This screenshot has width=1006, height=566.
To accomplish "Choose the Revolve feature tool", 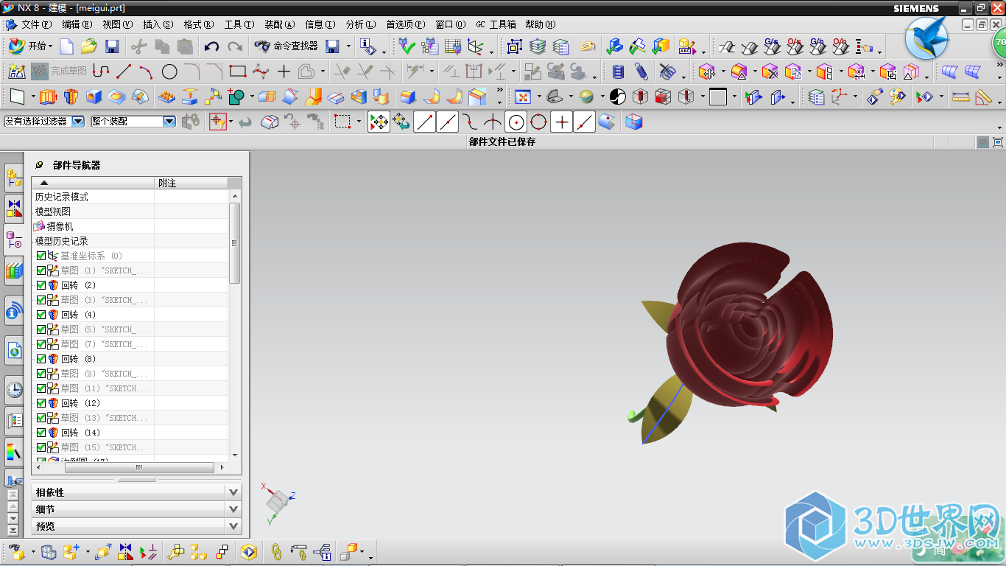I will click(x=71, y=97).
